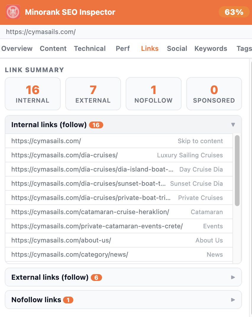The image size is (252, 317).
Task: Click the internal links list scrollbar
Action: point(237,171)
